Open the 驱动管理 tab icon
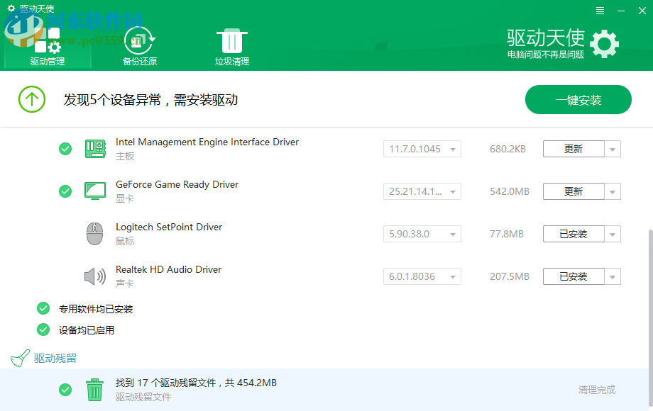Viewport: 653px width, 411px height. pos(46,40)
